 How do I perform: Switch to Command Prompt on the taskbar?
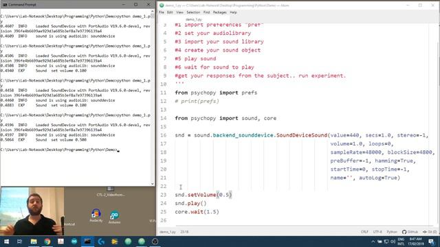pyautogui.click(x=87, y=242)
